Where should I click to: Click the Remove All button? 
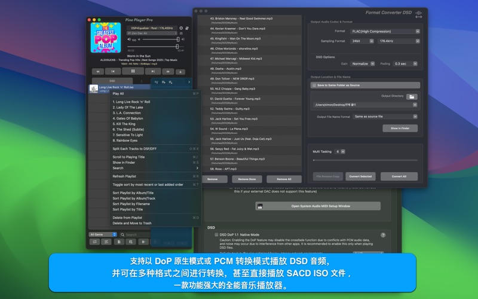click(x=284, y=179)
